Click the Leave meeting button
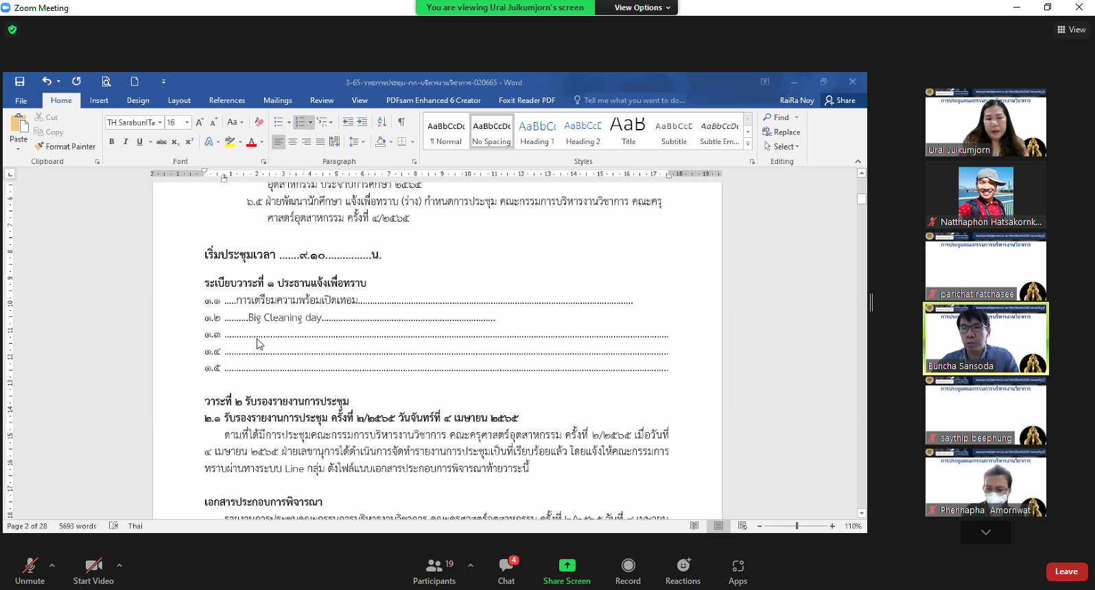Image resolution: width=1095 pixels, height=590 pixels. tap(1066, 571)
